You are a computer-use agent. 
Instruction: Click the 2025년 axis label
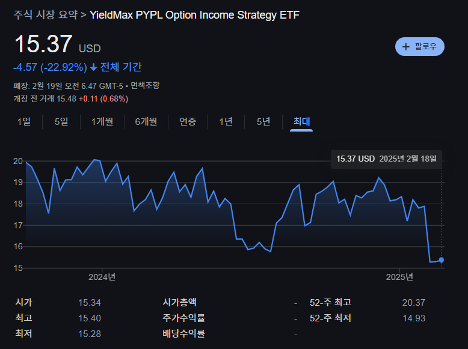pyautogui.click(x=399, y=277)
